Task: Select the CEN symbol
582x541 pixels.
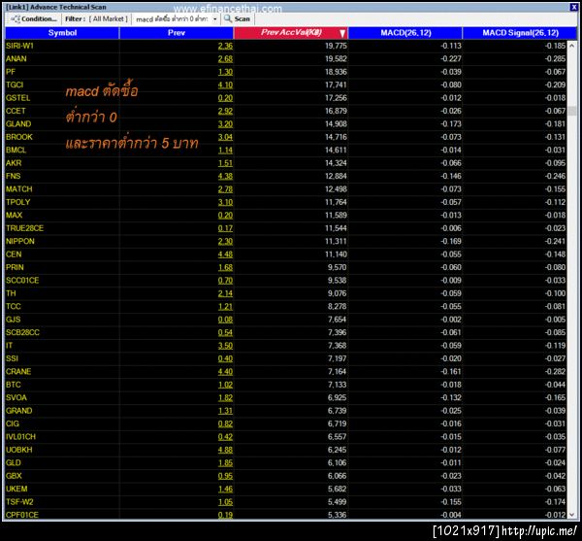Action: (14, 254)
